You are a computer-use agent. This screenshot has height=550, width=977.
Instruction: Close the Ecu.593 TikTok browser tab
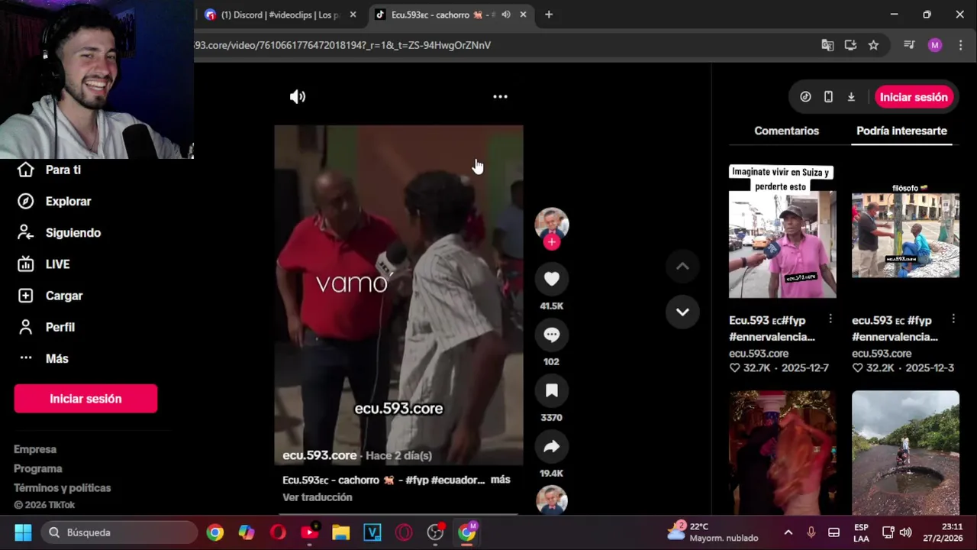(x=524, y=15)
